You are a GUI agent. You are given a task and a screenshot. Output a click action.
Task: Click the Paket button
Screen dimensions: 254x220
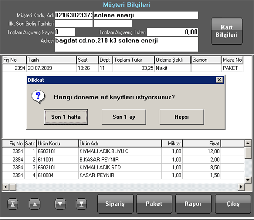click(x=154, y=204)
